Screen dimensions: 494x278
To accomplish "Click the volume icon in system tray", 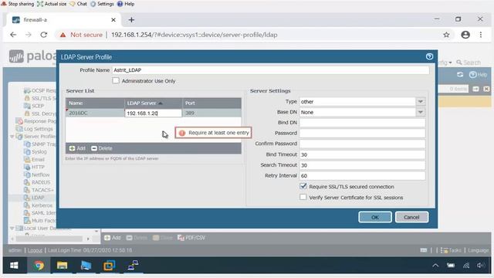I will point(481,266).
